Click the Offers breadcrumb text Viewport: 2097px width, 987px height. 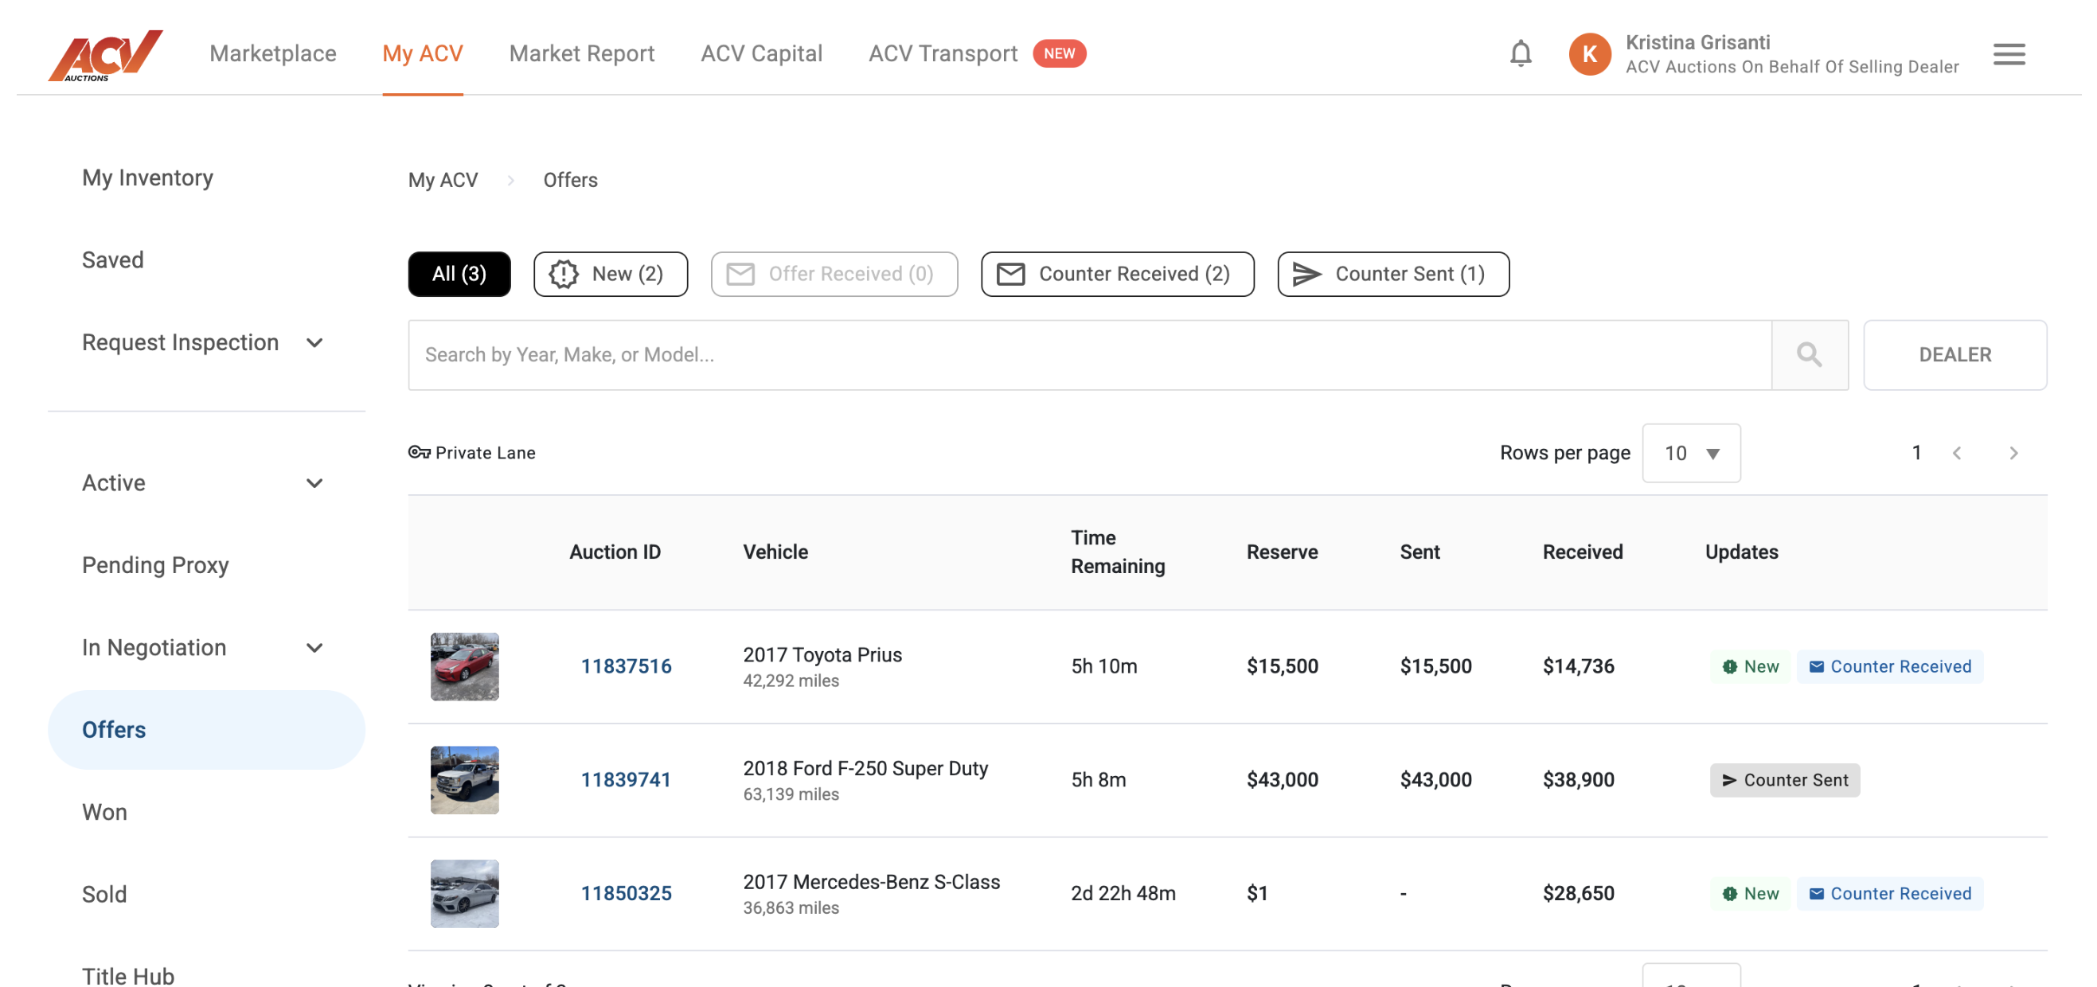pyautogui.click(x=570, y=179)
